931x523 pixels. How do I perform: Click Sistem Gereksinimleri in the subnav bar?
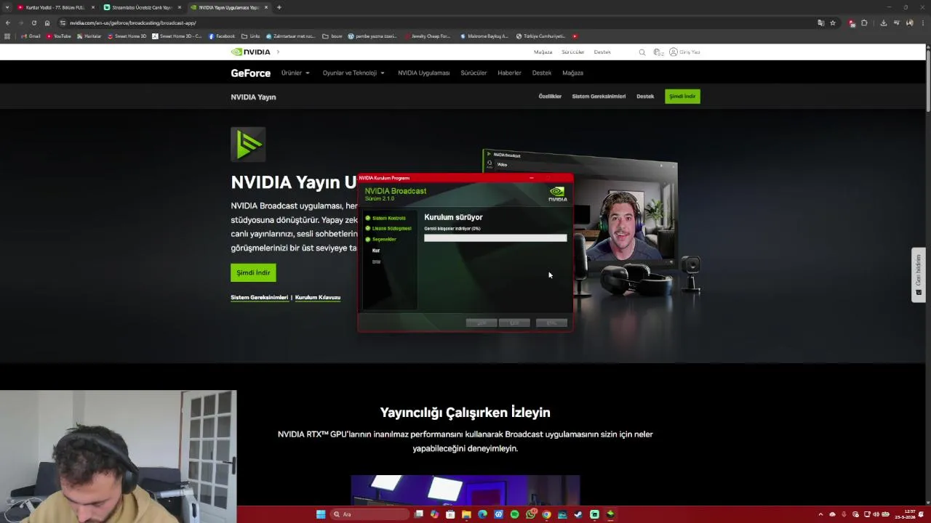599,96
